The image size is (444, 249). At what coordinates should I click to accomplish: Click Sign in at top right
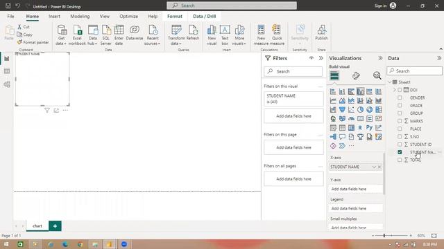380,6
